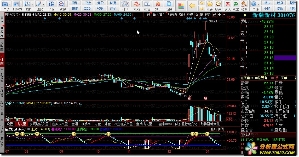Toggle the 九转 indicator
This screenshot has width=299, height=157.
pos(147,15)
